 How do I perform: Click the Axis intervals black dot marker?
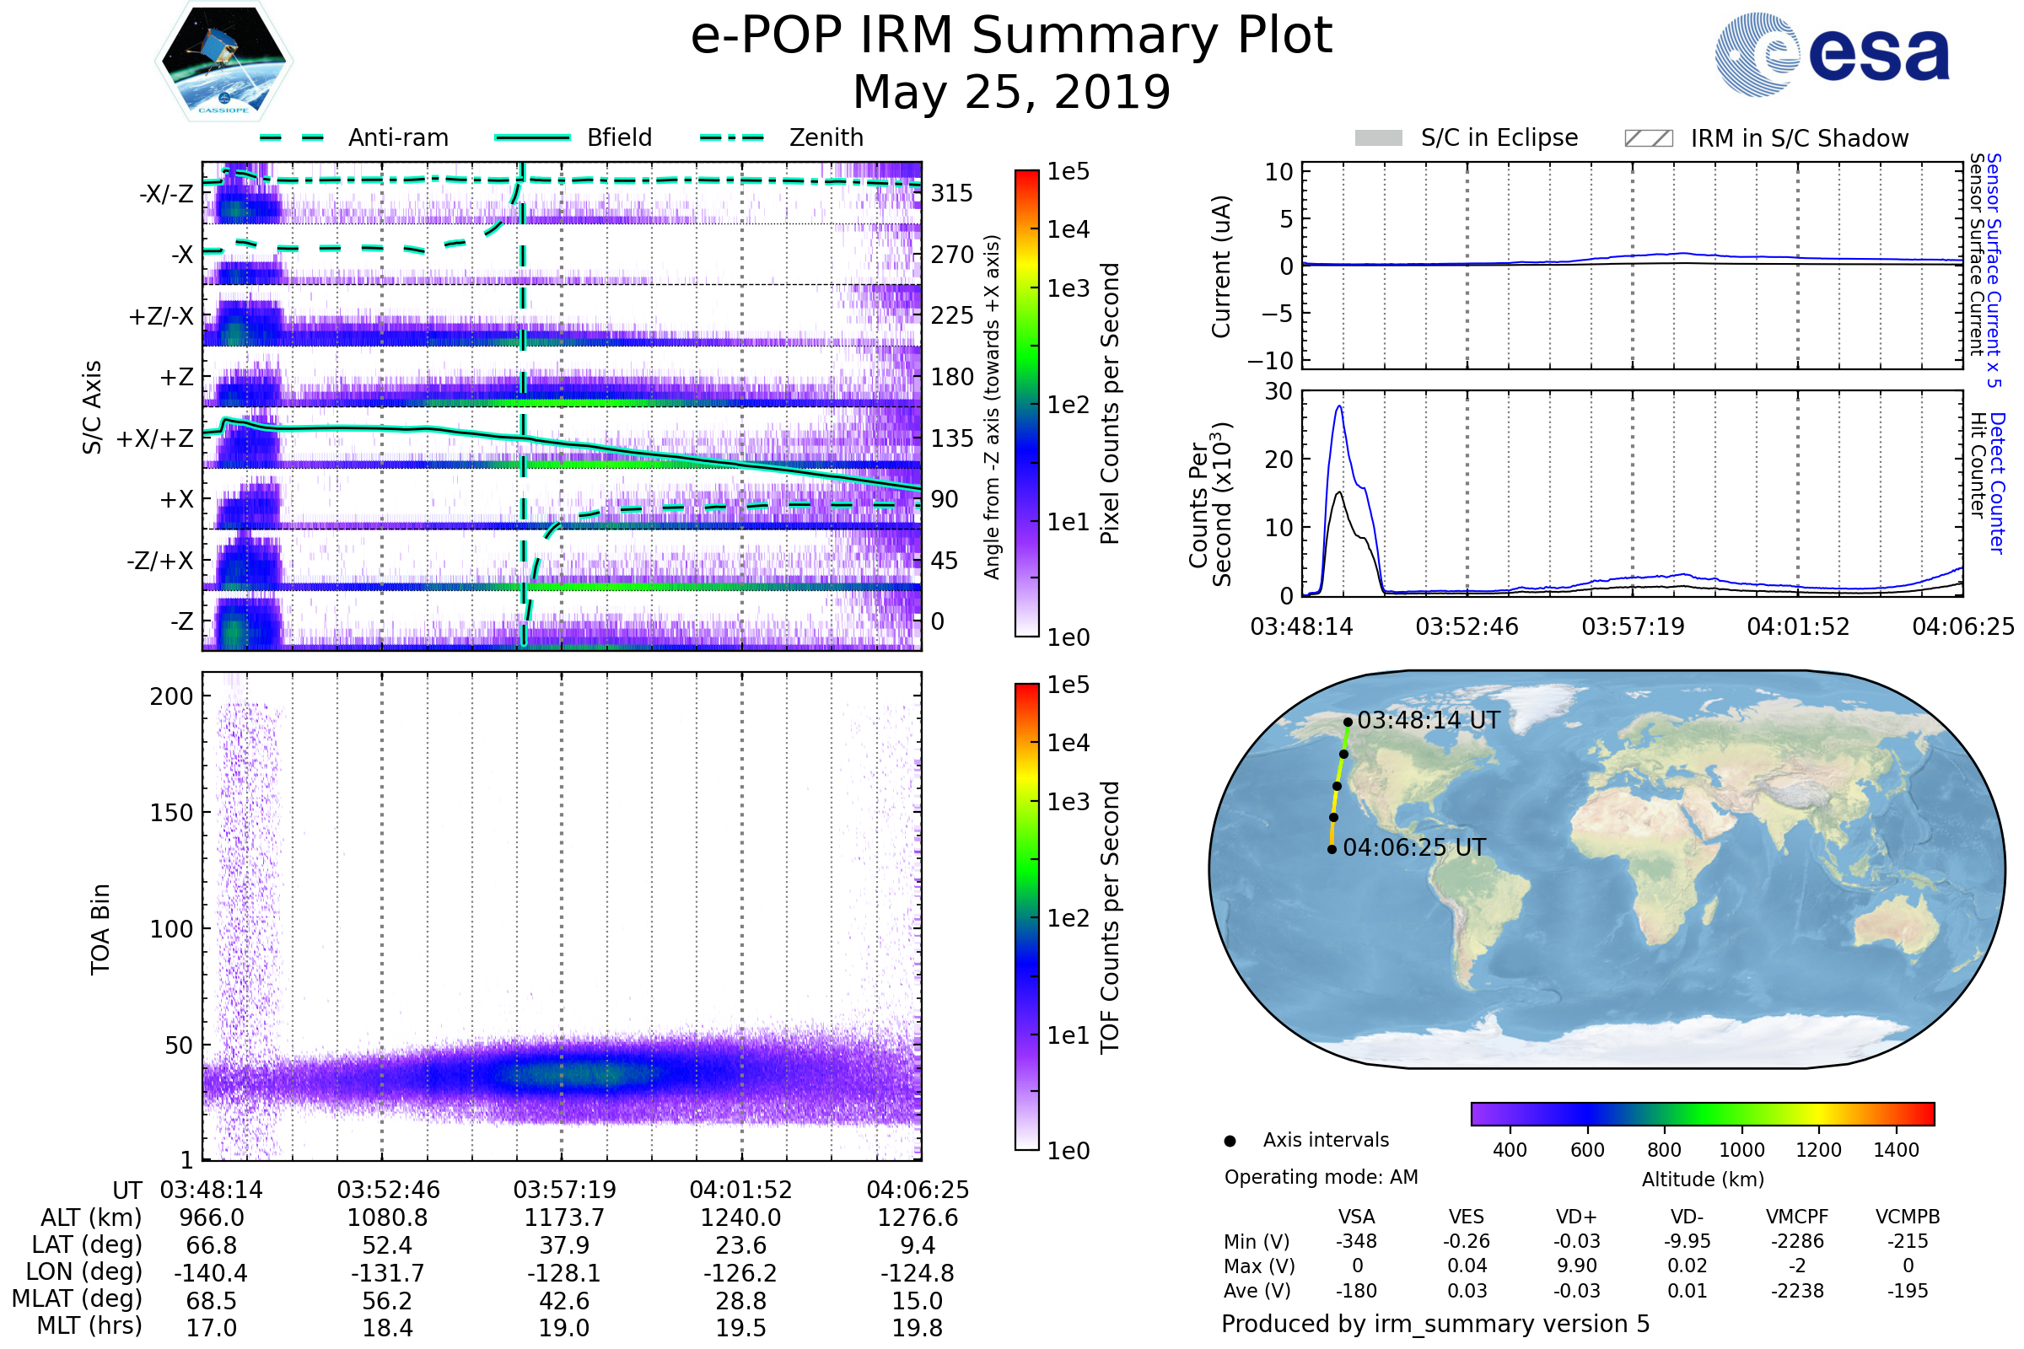coord(1230,1141)
